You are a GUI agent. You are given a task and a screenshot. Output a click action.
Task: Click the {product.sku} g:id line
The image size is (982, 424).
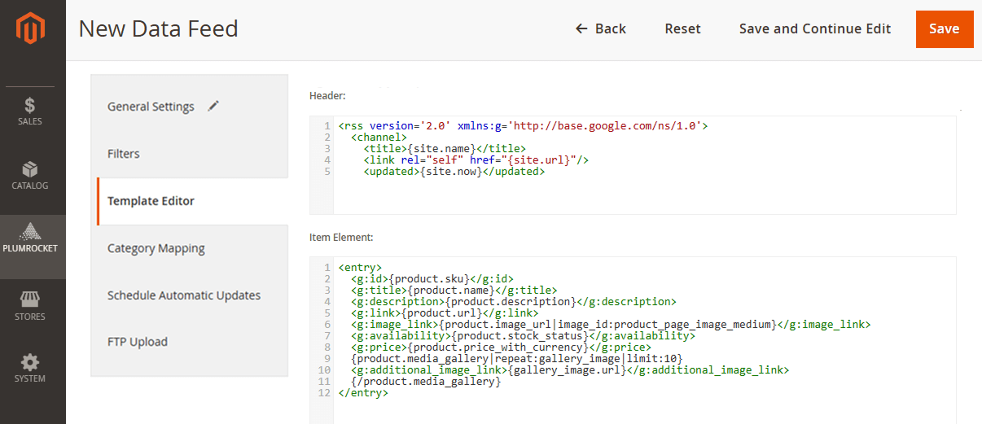(x=432, y=278)
